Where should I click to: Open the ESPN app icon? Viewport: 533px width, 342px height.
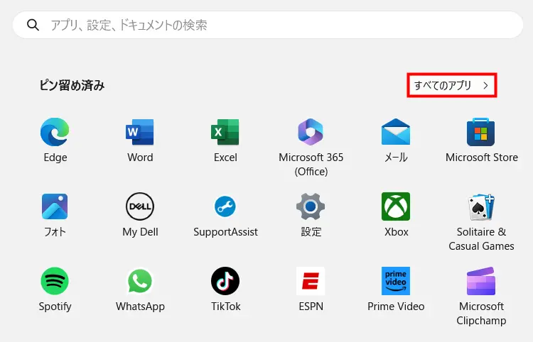coord(311,281)
